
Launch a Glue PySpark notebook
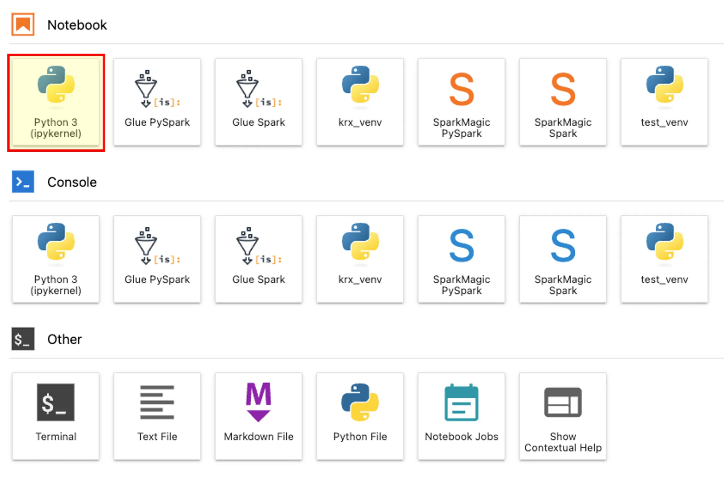[157, 102]
